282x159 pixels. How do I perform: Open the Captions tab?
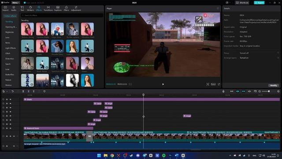58,8
